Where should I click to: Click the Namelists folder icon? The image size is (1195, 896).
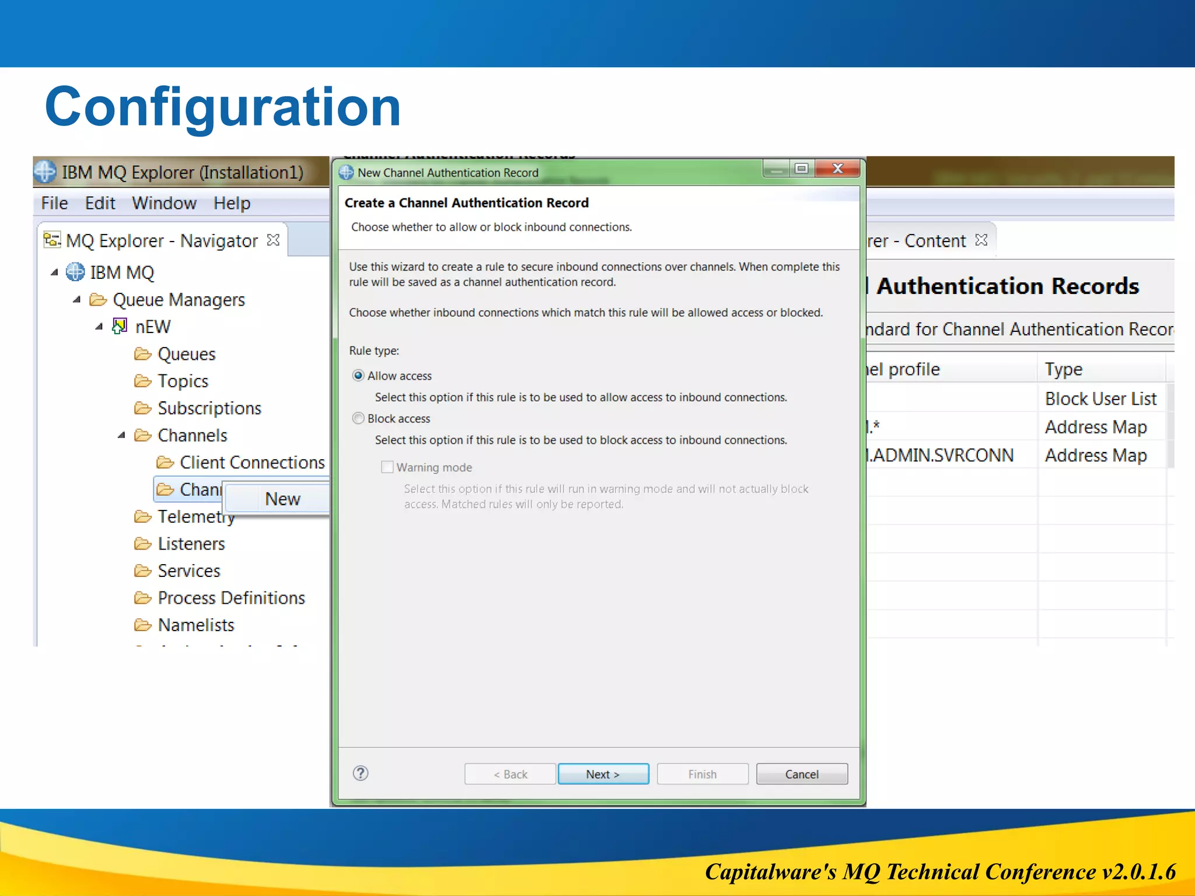[143, 625]
